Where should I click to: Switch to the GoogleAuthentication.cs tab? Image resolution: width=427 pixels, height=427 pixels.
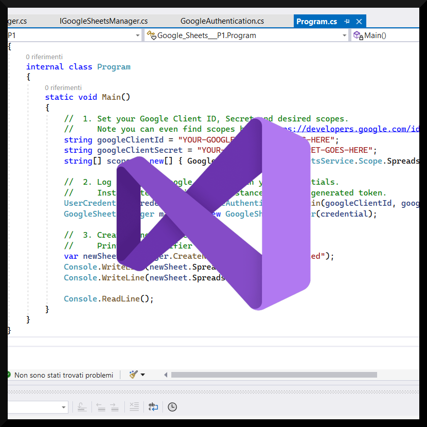pos(222,21)
